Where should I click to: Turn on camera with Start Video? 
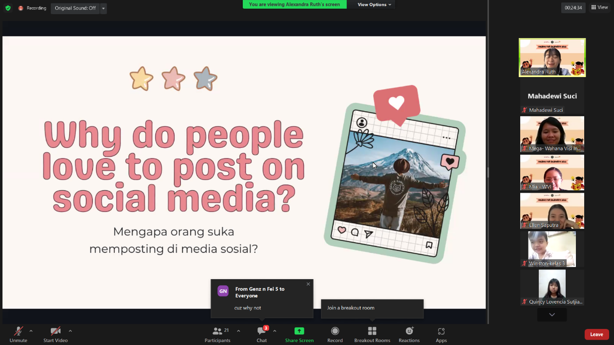coord(55,334)
